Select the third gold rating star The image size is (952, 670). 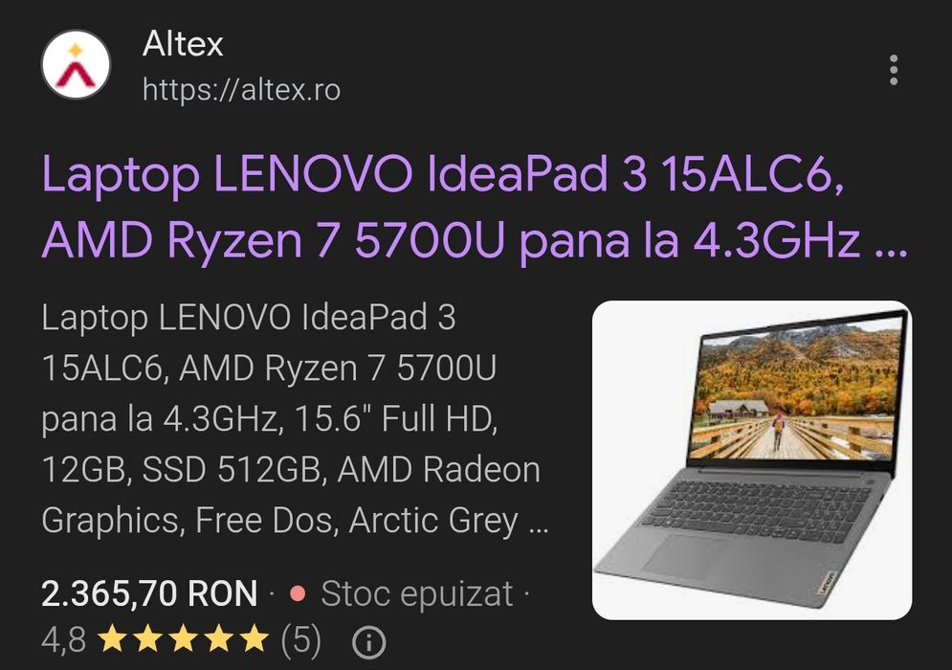[x=183, y=639]
